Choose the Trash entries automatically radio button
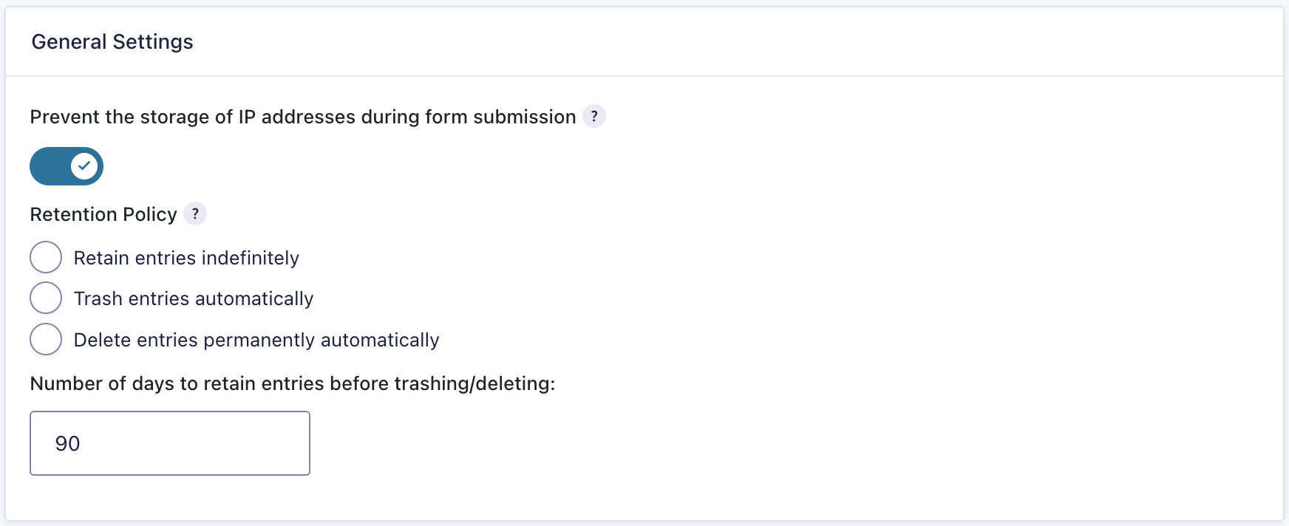The width and height of the screenshot is (1289, 526). (46, 298)
